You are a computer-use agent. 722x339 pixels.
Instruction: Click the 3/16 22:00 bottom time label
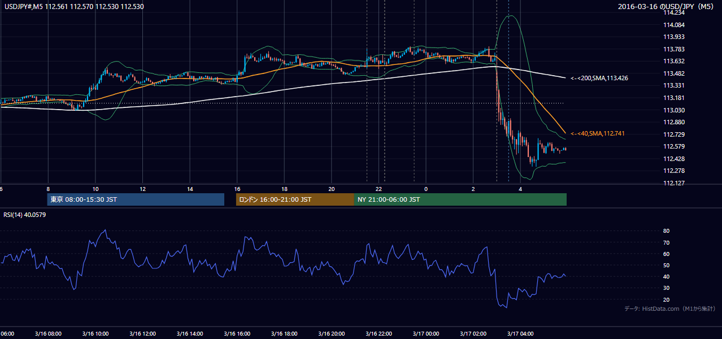point(379,334)
